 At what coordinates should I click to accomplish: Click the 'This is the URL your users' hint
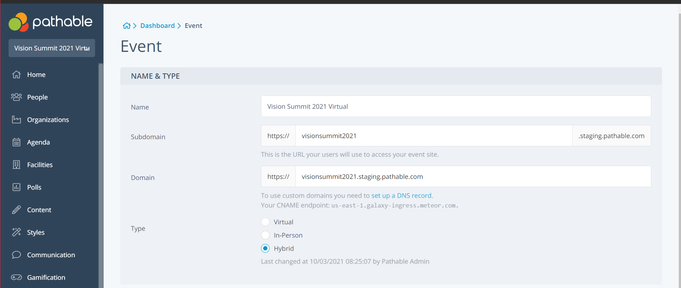[350, 155]
